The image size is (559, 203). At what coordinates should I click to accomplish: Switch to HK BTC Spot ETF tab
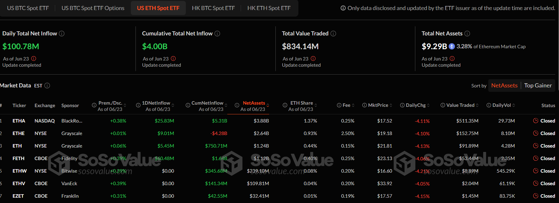click(213, 8)
